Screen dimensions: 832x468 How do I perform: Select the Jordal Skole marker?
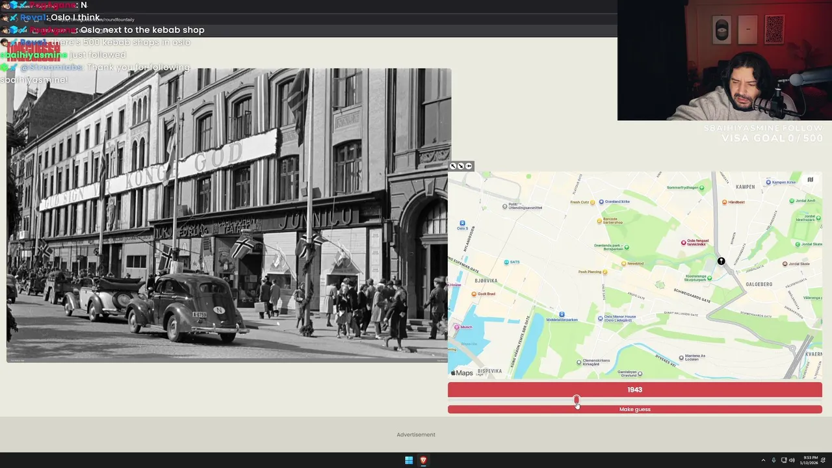tap(785, 264)
